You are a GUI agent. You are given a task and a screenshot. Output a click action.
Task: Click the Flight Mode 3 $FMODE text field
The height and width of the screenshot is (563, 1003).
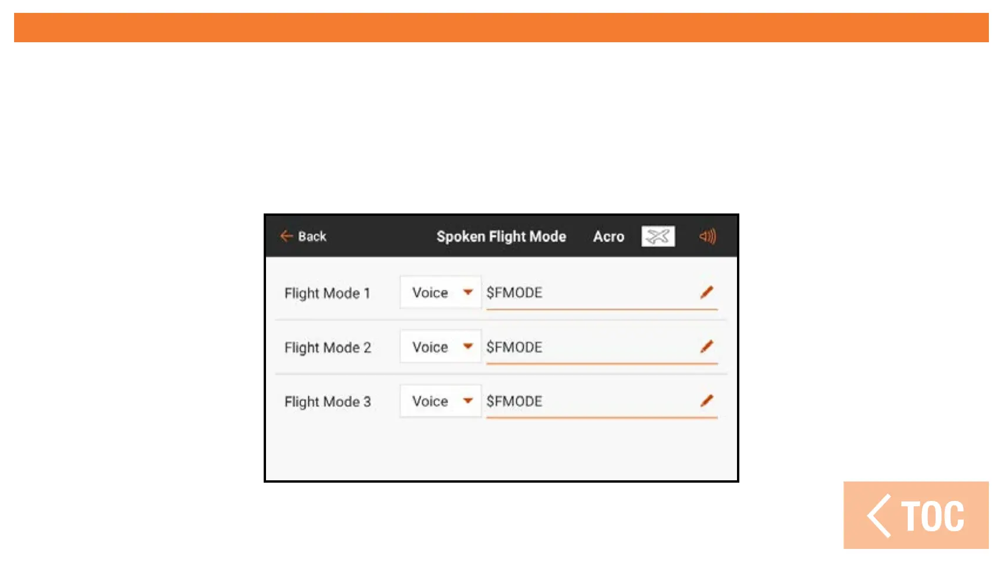coord(587,402)
